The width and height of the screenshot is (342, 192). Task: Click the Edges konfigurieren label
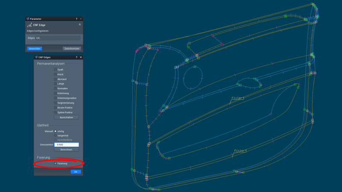(38, 31)
